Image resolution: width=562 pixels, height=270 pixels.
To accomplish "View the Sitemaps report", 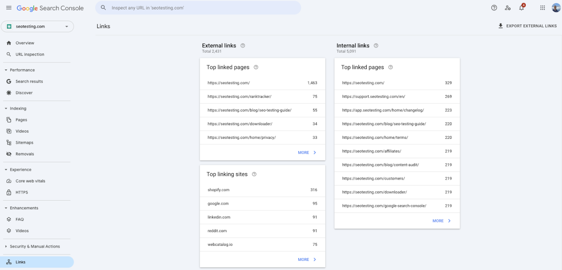I will tap(24, 142).
